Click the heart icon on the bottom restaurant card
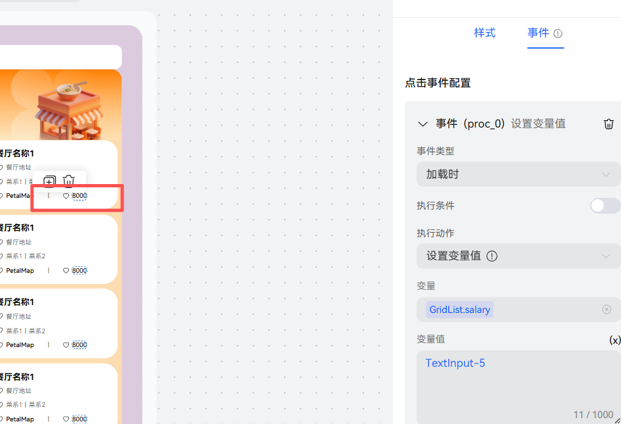 66,418
